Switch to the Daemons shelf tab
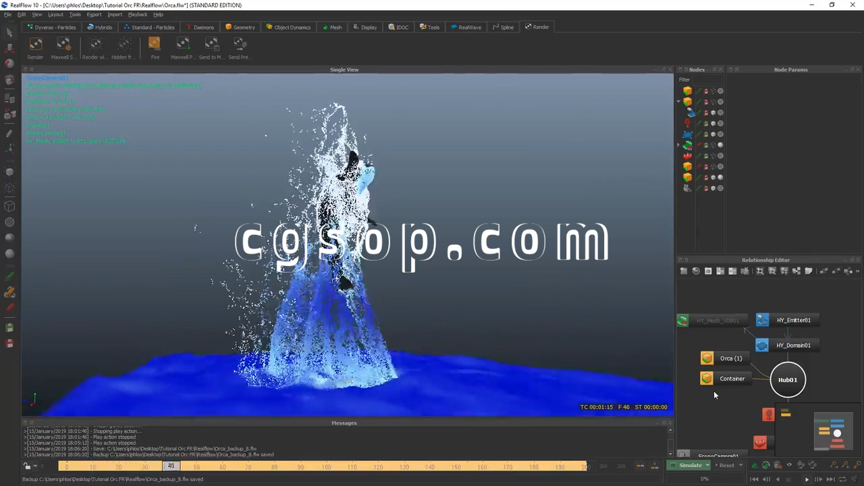The image size is (864, 486). click(200, 27)
